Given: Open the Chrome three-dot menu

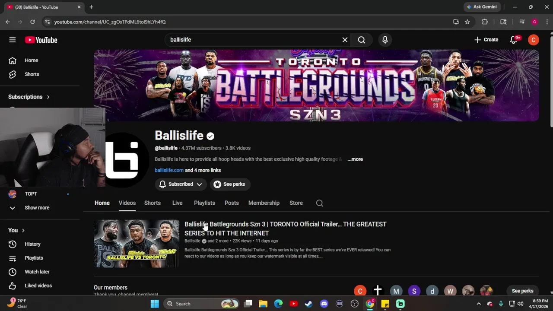Looking at the screenshot, I should pos(547,22).
